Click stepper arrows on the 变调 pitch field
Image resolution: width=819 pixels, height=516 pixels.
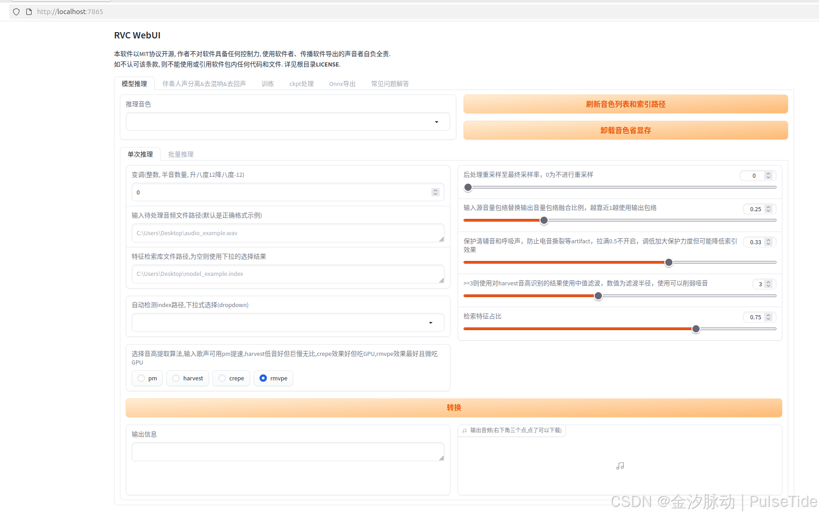(436, 192)
